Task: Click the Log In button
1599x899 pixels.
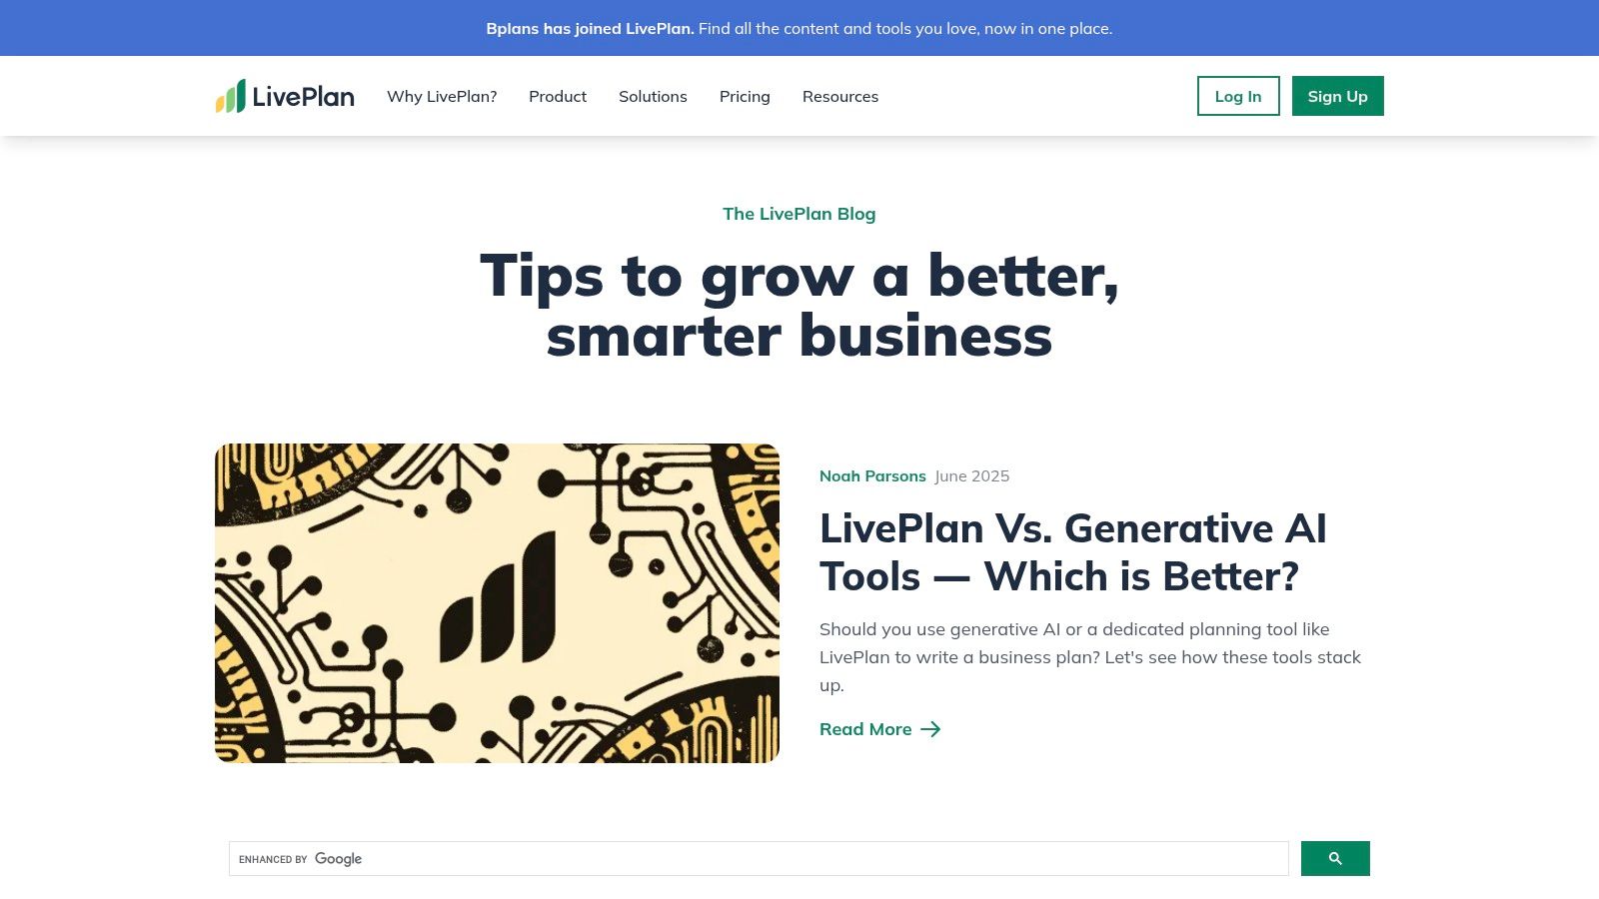Action: pyautogui.click(x=1237, y=96)
